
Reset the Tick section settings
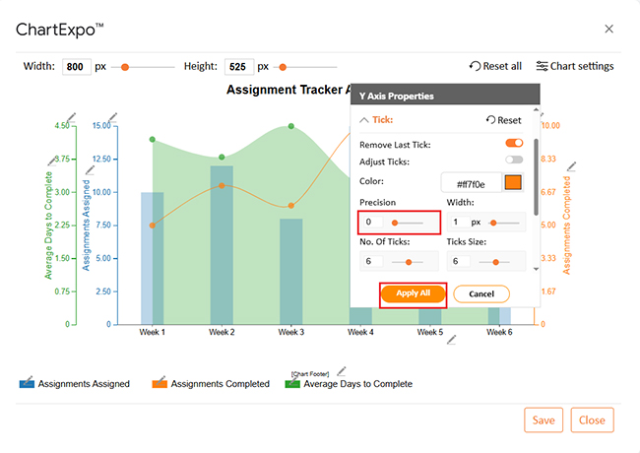[x=503, y=120]
